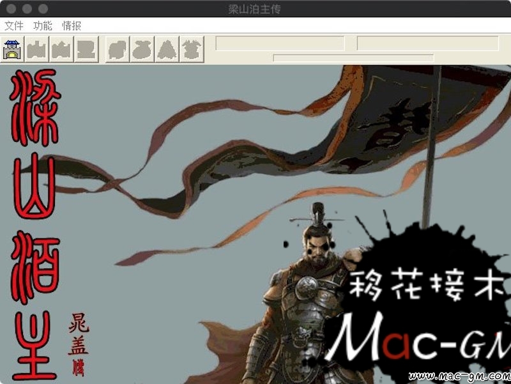Click the grayed-out square block silhouette icon
This screenshot has width=511, height=384.
tap(86, 49)
